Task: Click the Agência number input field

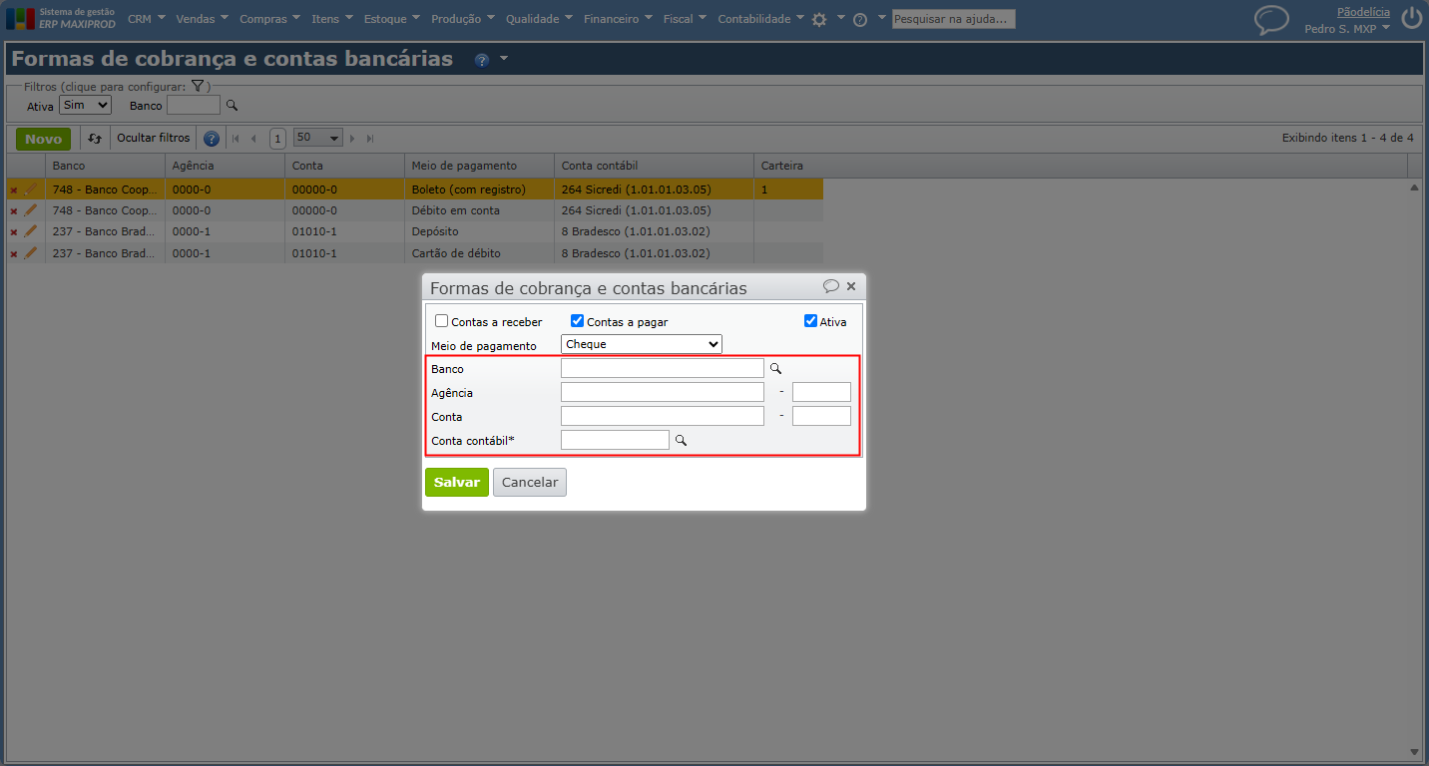Action: pyautogui.click(x=663, y=392)
